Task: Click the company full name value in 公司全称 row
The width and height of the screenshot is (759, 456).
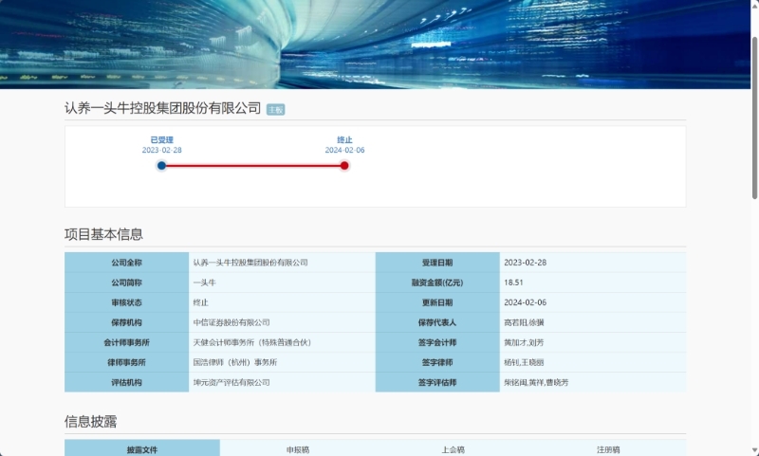Action: coord(250,263)
